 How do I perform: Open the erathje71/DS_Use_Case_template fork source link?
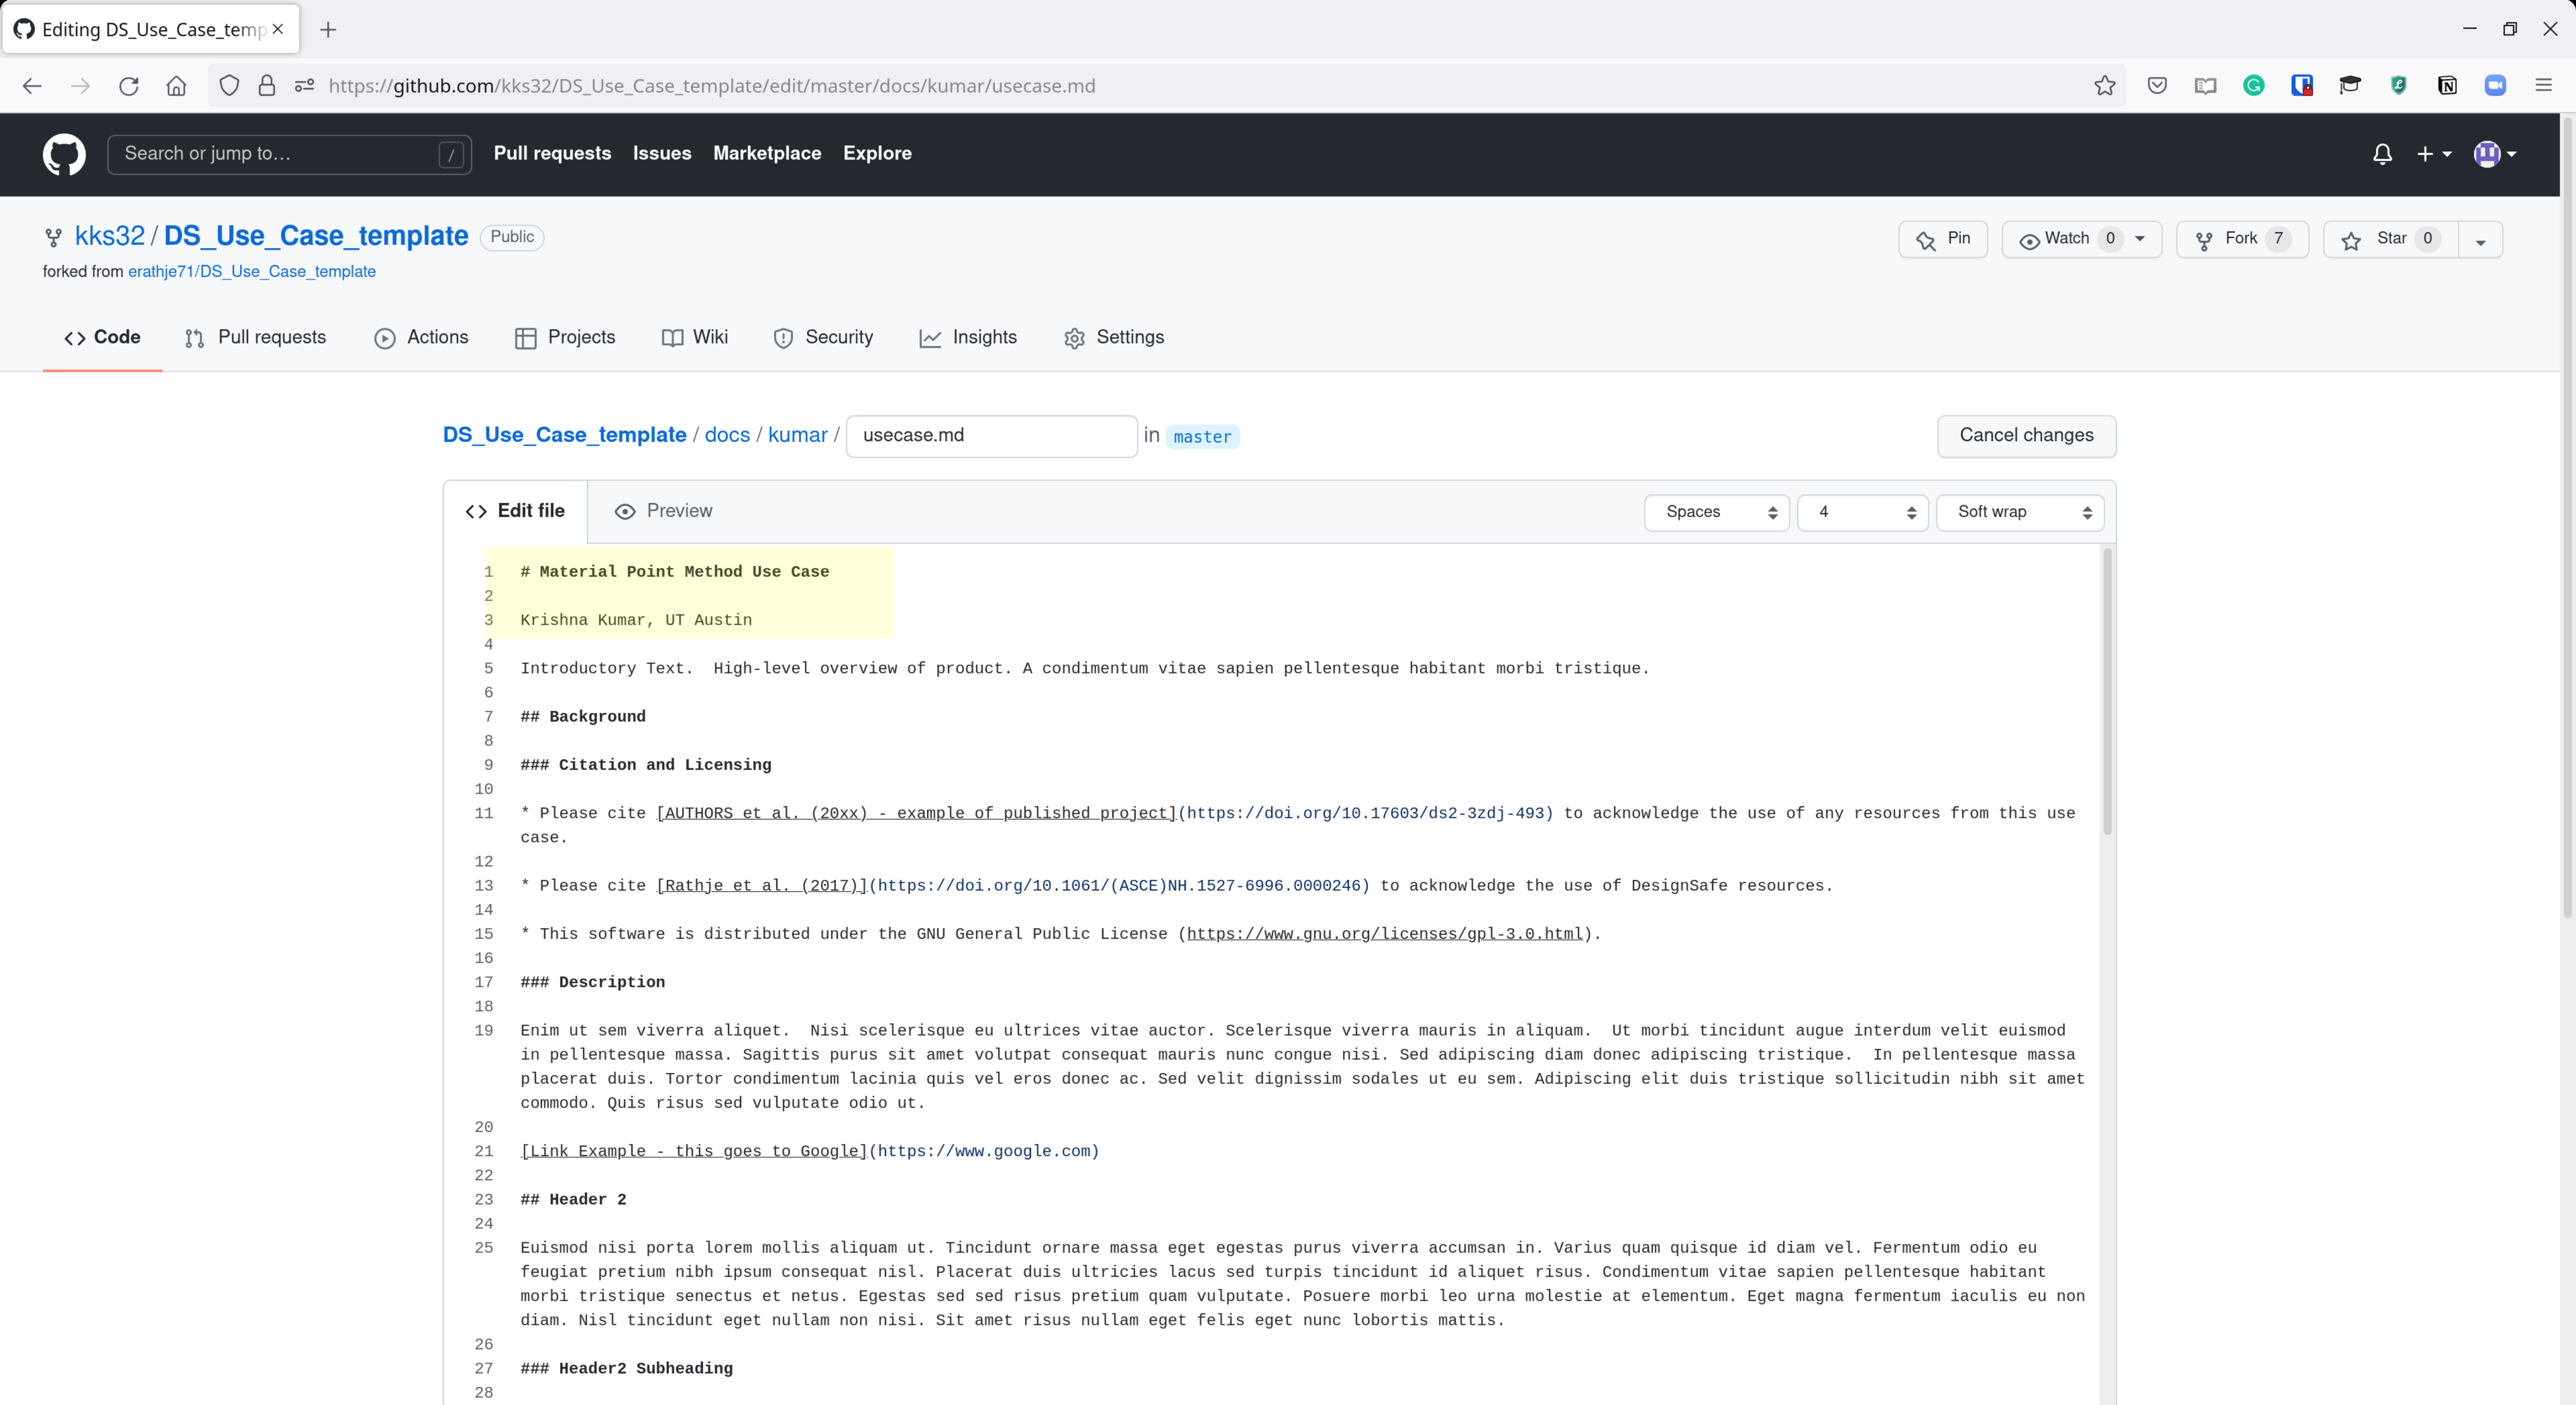251,272
